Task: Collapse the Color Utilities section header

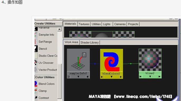Action: click(x=46, y=77)
